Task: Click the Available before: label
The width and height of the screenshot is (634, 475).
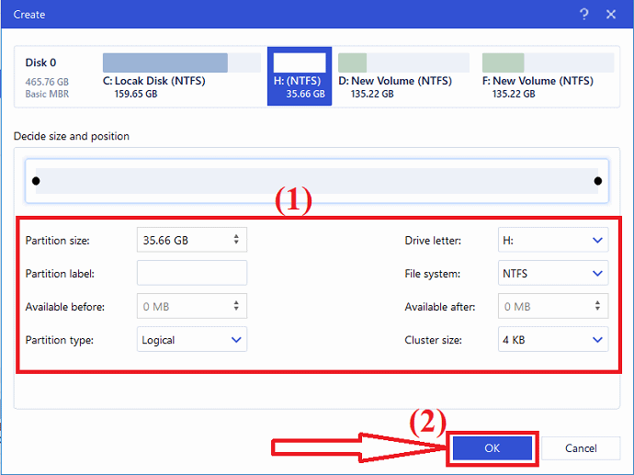Action: (65, 307)
